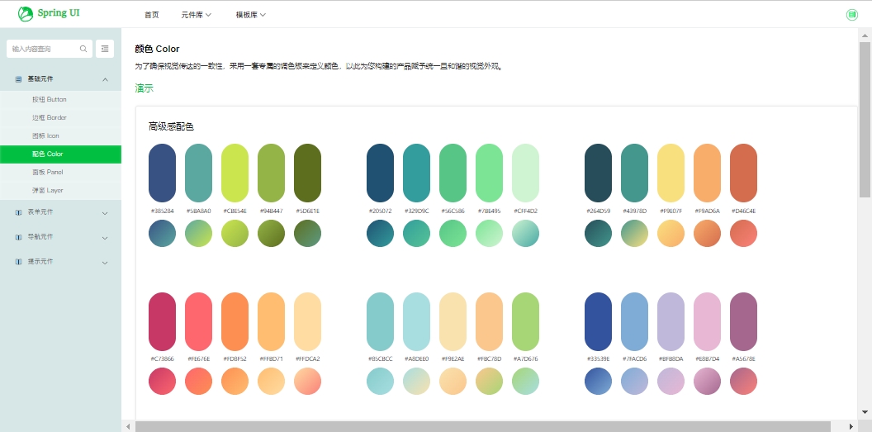Open the 模板库 dropdown in top navigation
Image resolution: width=872 pixels, height=432 pixels.
(251, 15)
